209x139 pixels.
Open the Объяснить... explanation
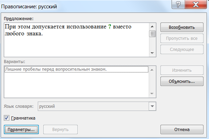pos(182,81)
